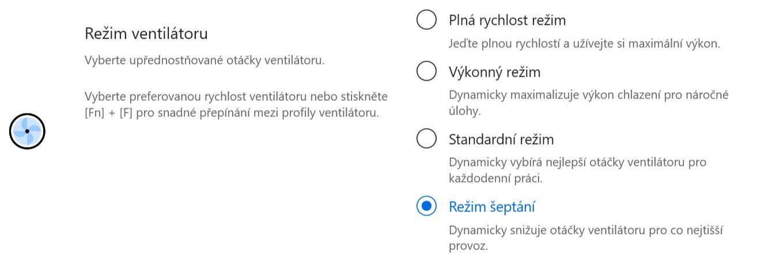Click the Režim ventilátoru heading
This screenshot has height=269, width=772.
tap(146, 33)
